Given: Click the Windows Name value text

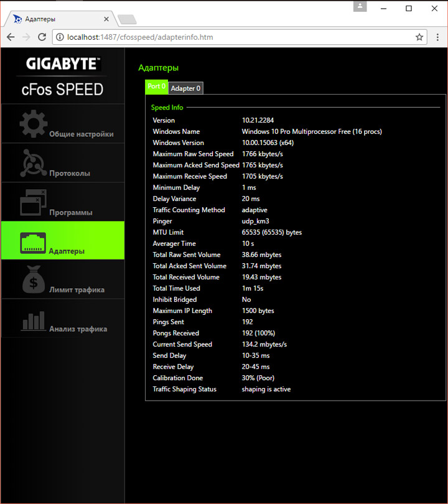Looking at the screenshot, I should click(312, 131).
